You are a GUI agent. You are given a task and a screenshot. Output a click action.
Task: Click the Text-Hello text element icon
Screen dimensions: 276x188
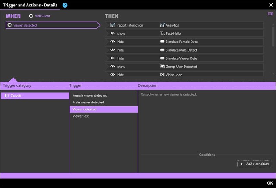(162, 33)
